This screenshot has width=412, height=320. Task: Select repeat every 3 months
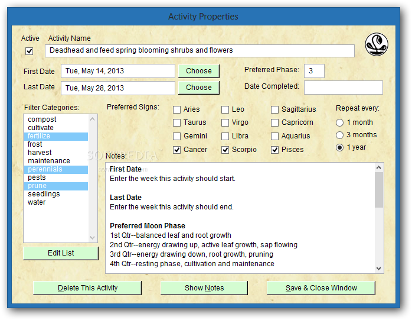click(x=339, y=135)
